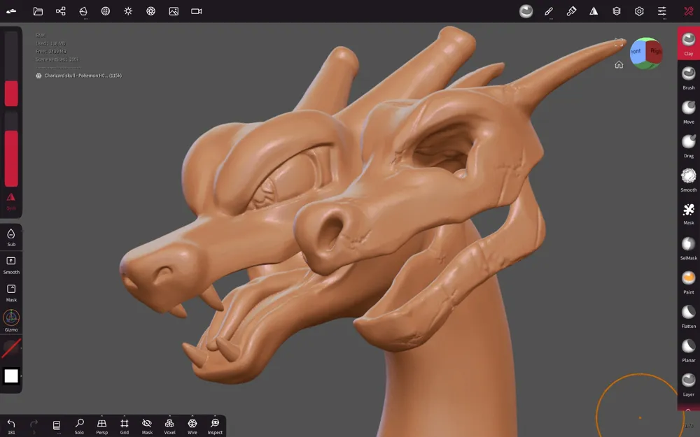Select the Planar tool
700x437 pixels.
688,350
